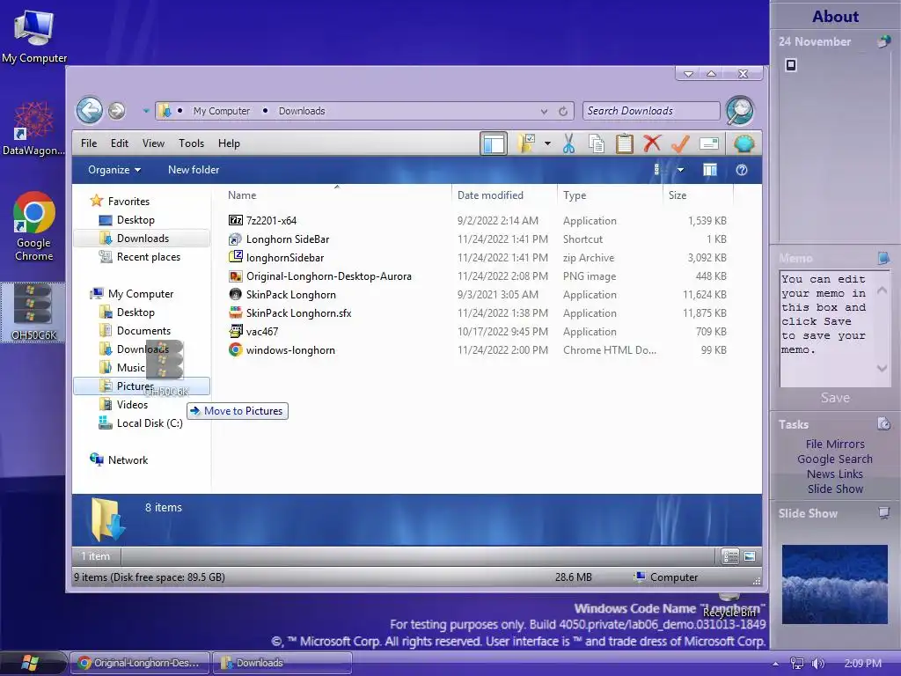Image resolution: width=901 pixels, height=676 pixels.
Task: Click the Copy toolbar icon
Action: [597, 143]
